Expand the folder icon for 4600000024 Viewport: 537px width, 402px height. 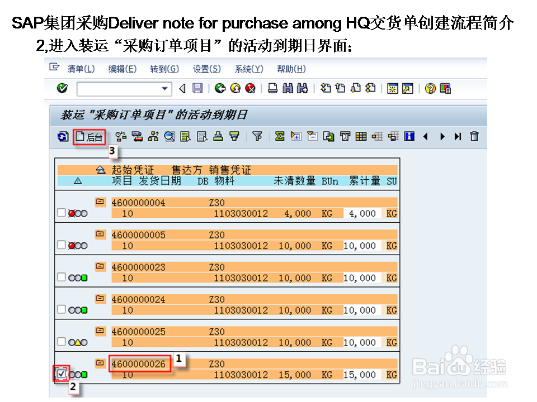tap(100, 298)
